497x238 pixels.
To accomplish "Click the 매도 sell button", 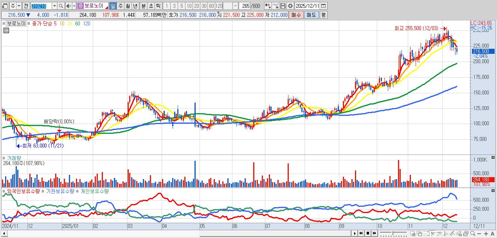I will tap(312, 15).
